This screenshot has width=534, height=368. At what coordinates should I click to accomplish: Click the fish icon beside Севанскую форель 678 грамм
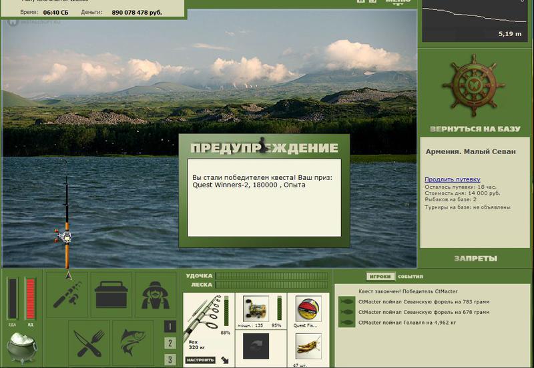click(x=347, y=312)
